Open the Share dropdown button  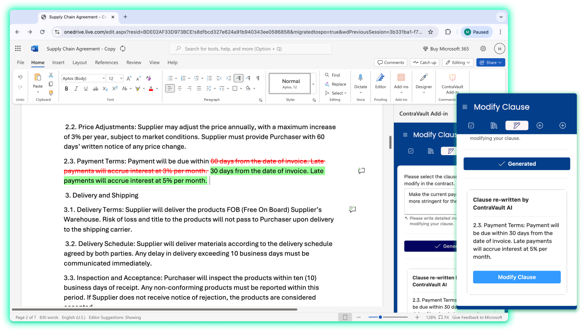pos(491,62)
